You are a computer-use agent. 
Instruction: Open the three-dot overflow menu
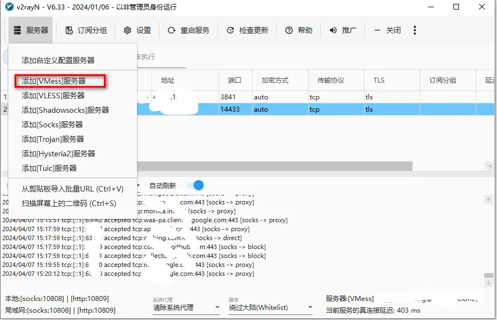415,30
